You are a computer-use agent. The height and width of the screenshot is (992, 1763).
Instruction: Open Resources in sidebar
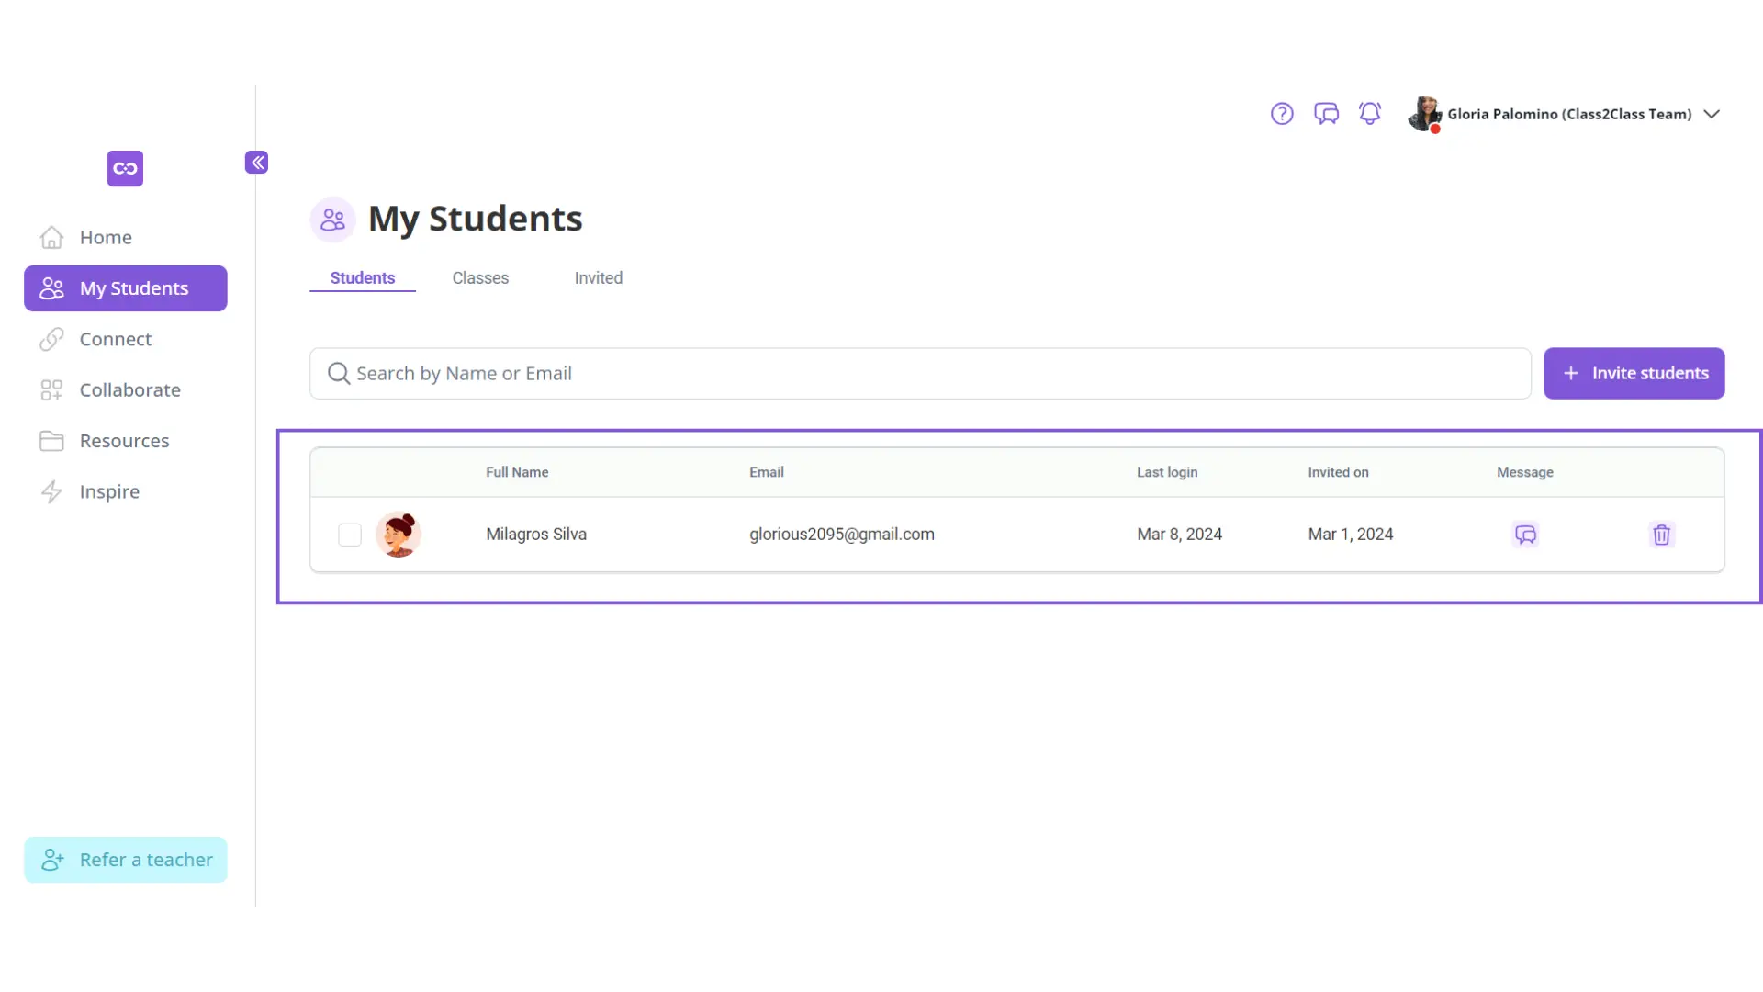pyautogui.click(x=126, y=441)
